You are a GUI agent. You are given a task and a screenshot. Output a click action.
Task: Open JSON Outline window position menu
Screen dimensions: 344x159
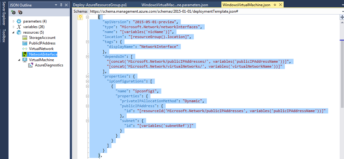point(56,5)
